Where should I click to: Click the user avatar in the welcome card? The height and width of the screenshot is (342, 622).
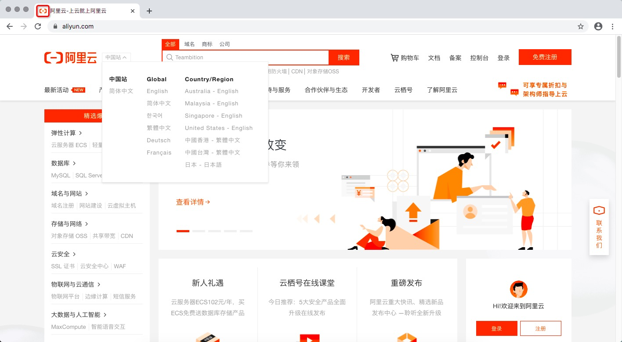[x=518, y=289]
